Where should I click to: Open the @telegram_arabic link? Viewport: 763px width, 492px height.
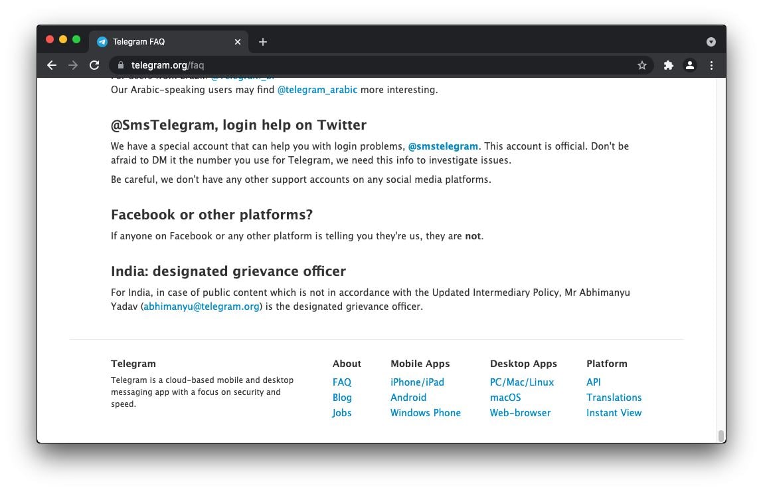(317, 90)
